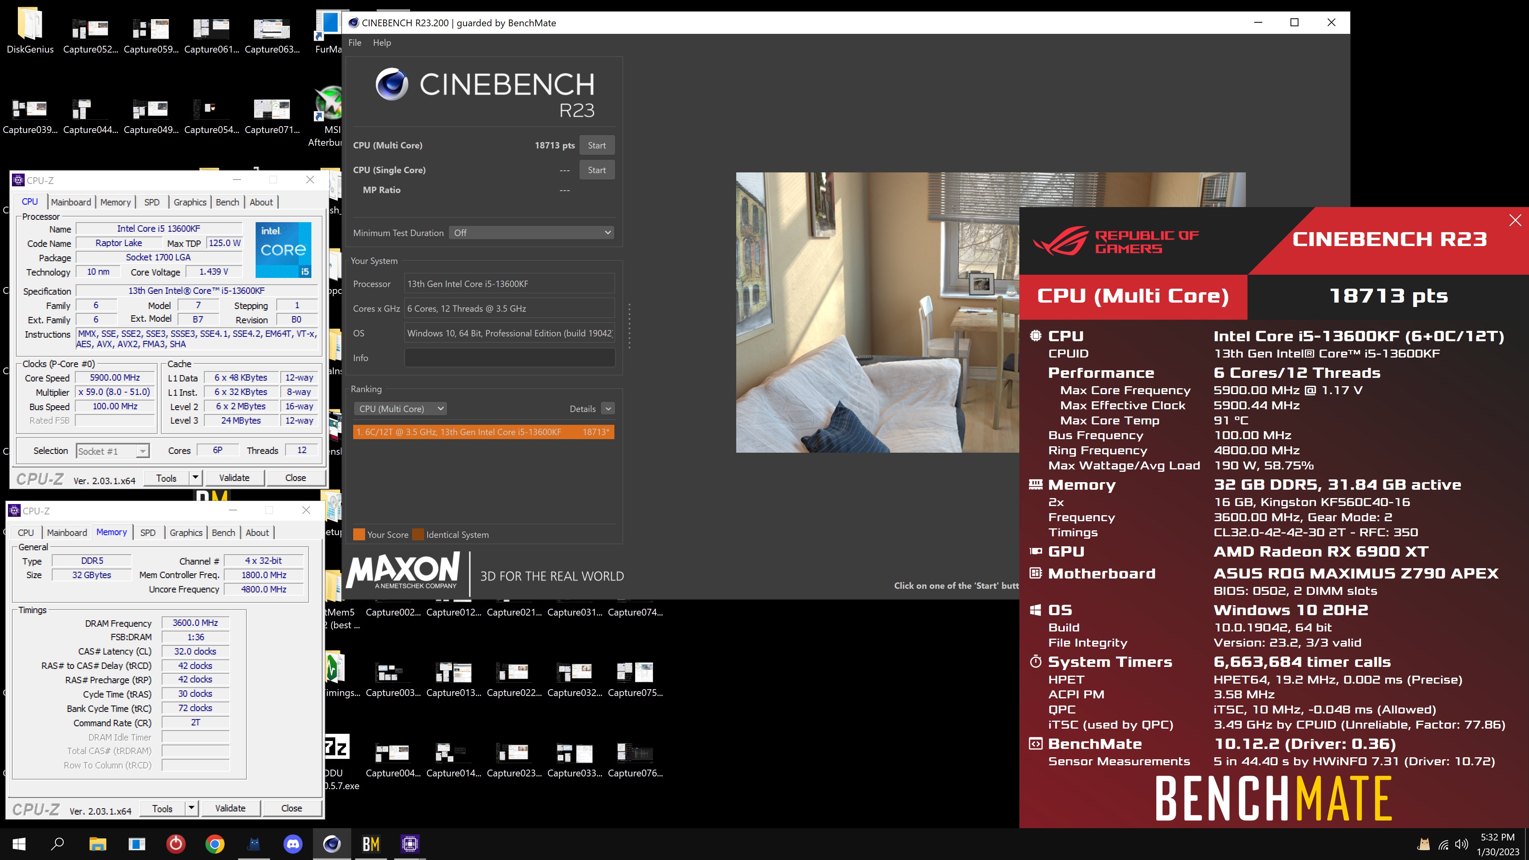Click the Windows Start button
The width and height of the screenshot is (1529, 860).
(x=19, y=843)
